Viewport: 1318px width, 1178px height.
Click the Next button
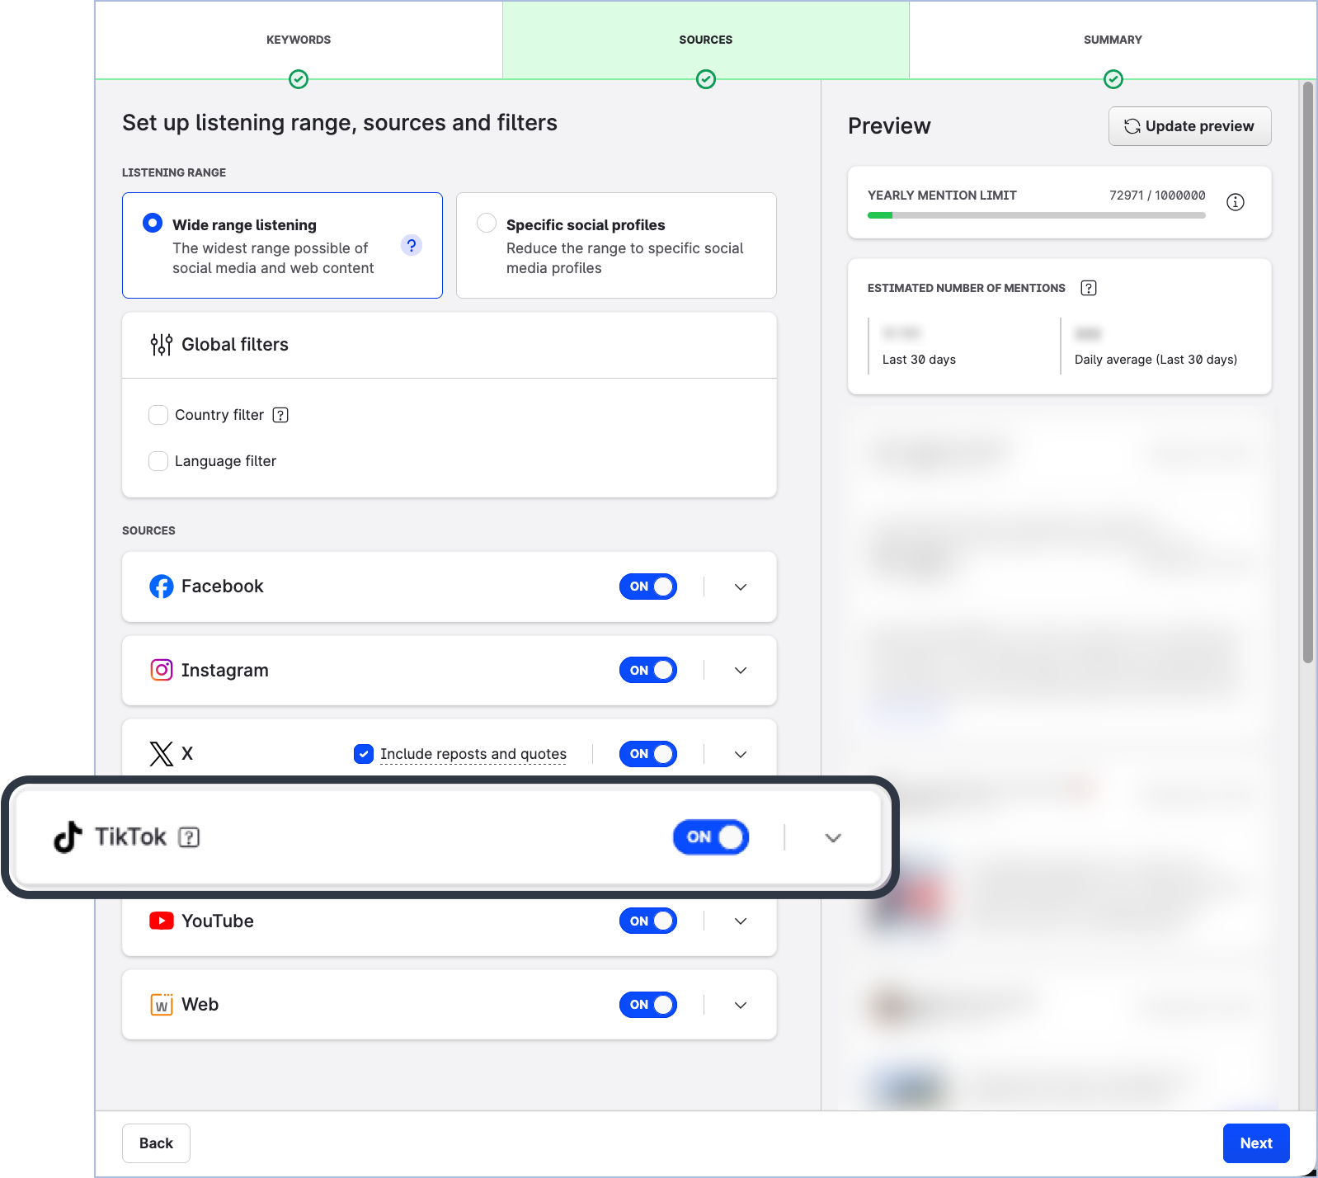click(1255, 1143)
